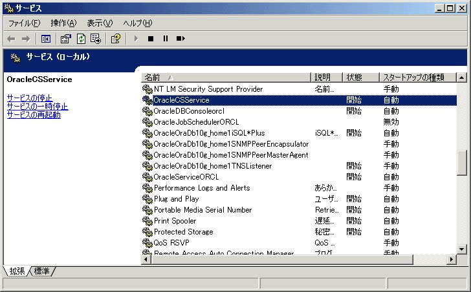Click the 無効 startup type of OracleJobSchedulerORCL
This screenshot has width=471, height=292.
(x=391, y=122)
